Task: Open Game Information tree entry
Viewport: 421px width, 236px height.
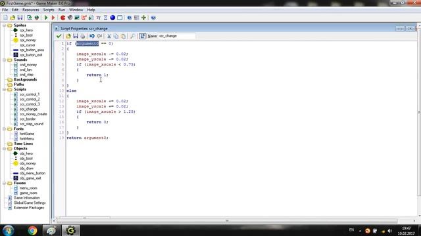Action: (26, 198)
